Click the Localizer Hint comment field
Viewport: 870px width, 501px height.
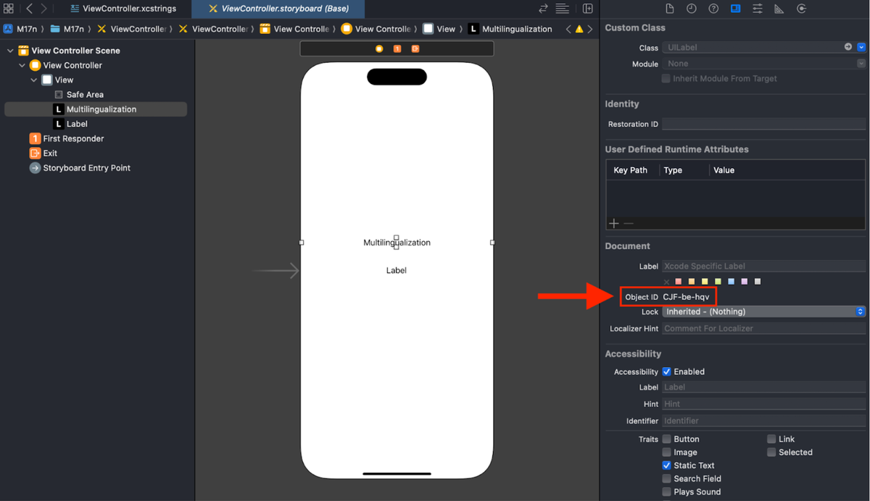coord(764,328)
